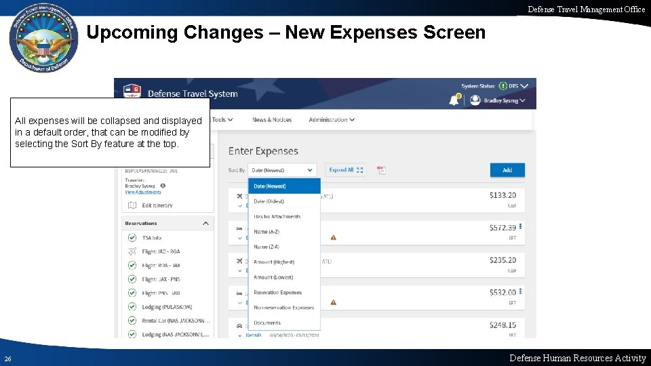The height and width of the screenshot is (366, 651).
Task: Expand details chevron on the $572.39 expense
Action: pyautogui.click(x=240, y=238)
